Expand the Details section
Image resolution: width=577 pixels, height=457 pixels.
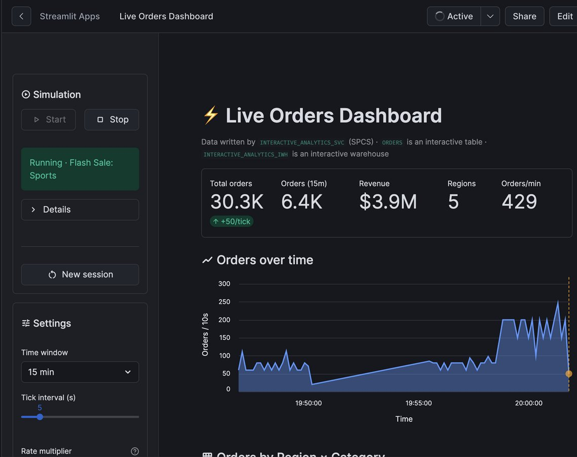point(80,209)
